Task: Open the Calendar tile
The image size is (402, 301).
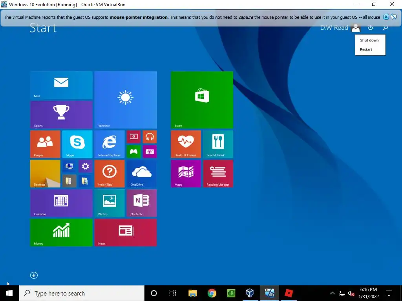Action: tap(61, 203)
